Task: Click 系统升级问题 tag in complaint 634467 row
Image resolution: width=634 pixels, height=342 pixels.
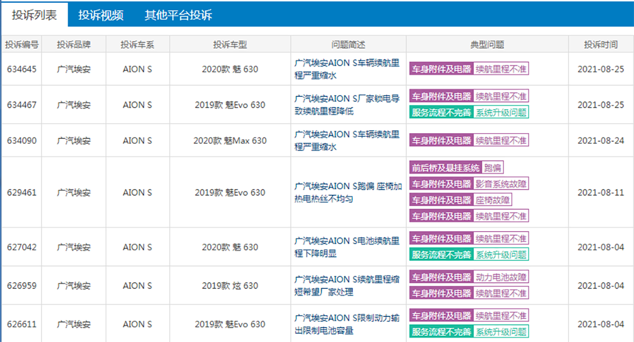Action: 501,113
